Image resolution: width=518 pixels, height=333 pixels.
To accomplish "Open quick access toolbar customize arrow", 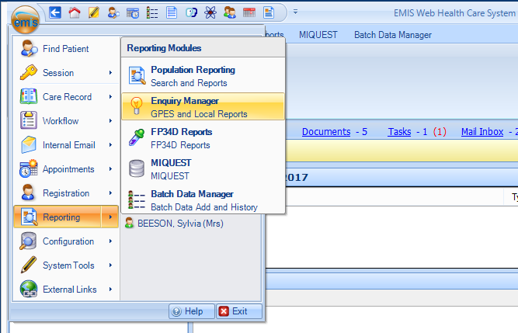I will tap(295, 12).
